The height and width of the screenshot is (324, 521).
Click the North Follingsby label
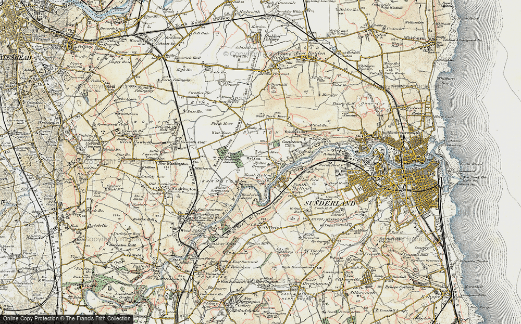tap(176, 80)
